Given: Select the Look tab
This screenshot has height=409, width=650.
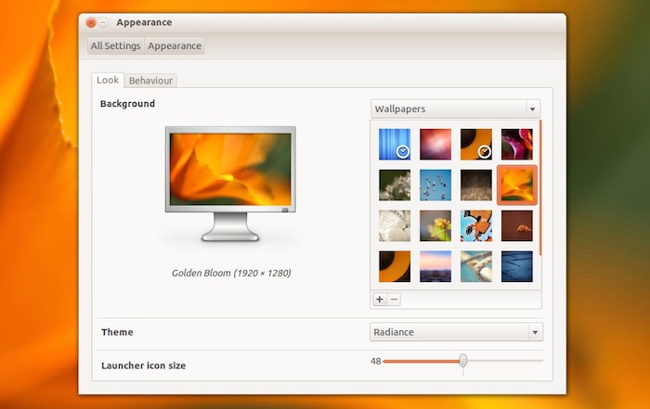Looking at the screenshot, I should click(x=108, y=80).
